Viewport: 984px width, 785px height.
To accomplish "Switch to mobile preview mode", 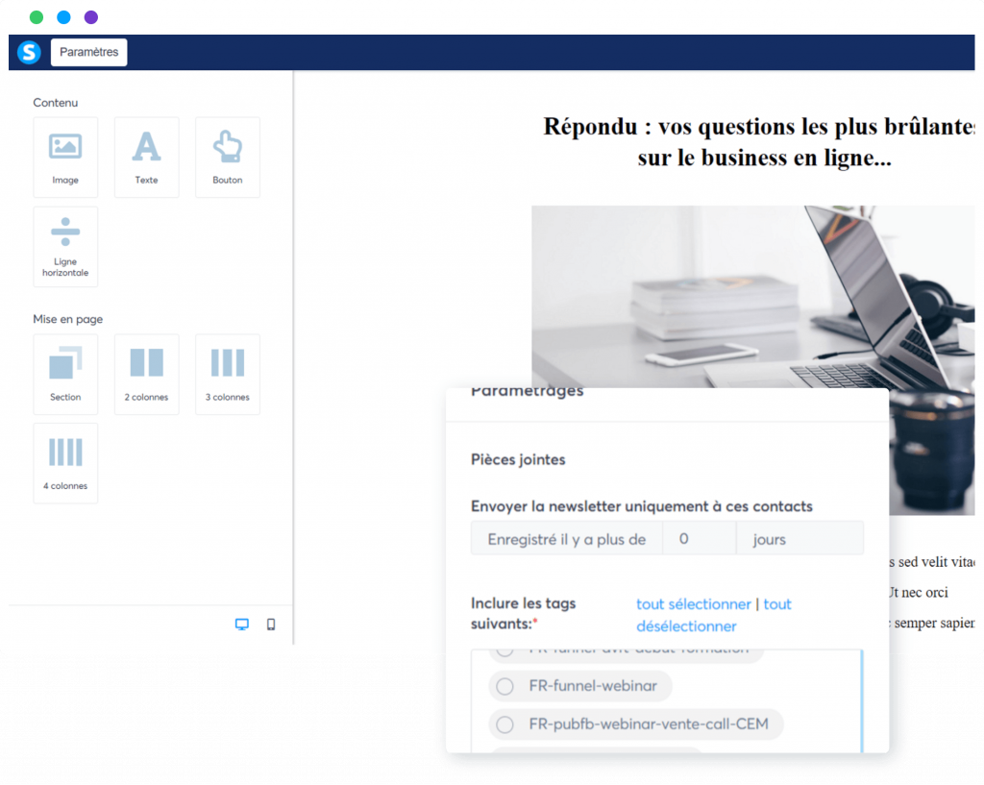I will [271, 625].
